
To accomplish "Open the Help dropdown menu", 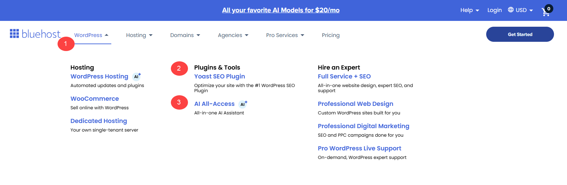I will pyautogui.click(x=470, y=10).
